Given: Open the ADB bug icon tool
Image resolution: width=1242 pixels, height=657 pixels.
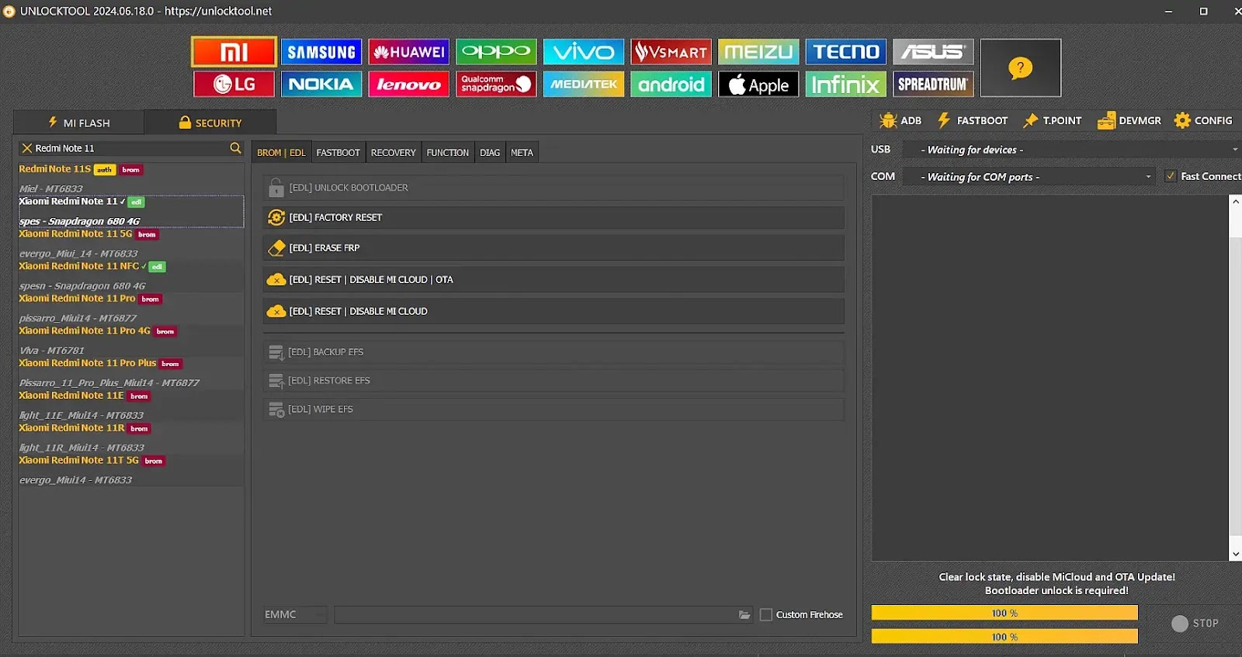Looking at the screenshot, I should coord(900,120).
